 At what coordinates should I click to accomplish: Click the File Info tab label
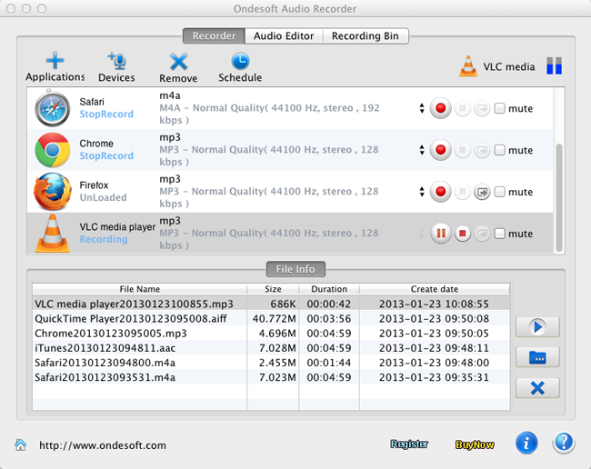(295, 269)
